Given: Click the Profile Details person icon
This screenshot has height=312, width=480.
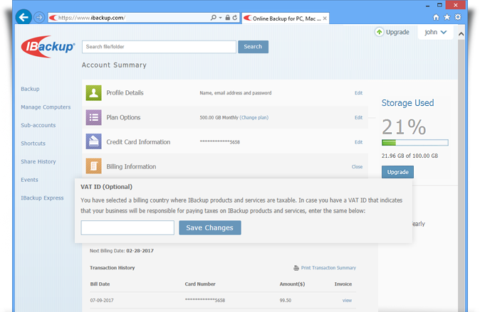Looking at the screenshot, I should coord(94,93).
